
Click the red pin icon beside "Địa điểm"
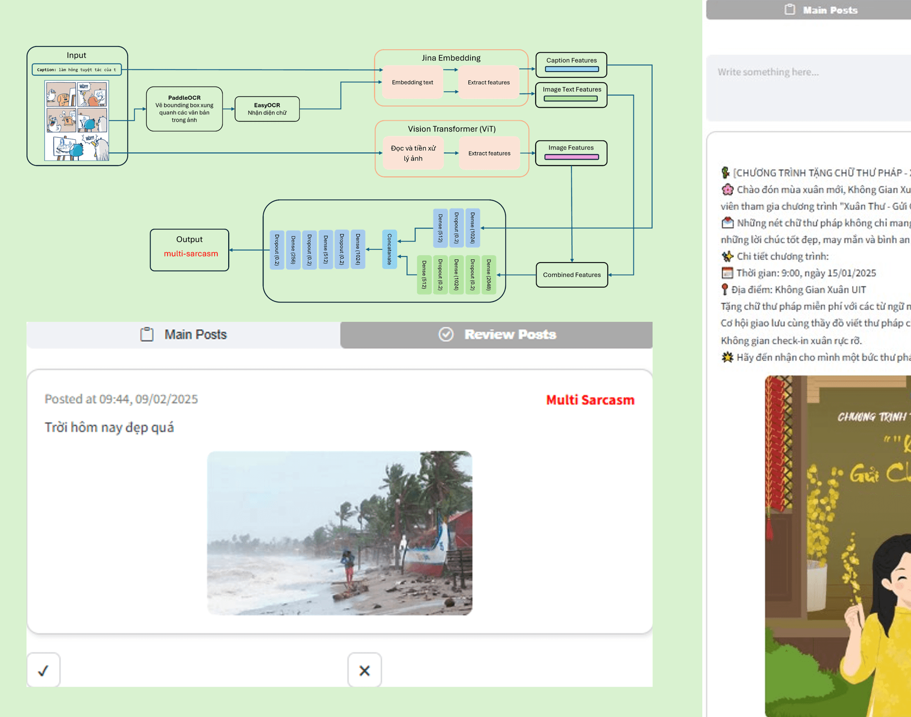pos(725,289)
